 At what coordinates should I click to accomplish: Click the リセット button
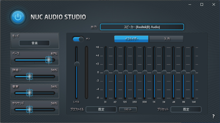pyautogui.click(x=128, y=109)
